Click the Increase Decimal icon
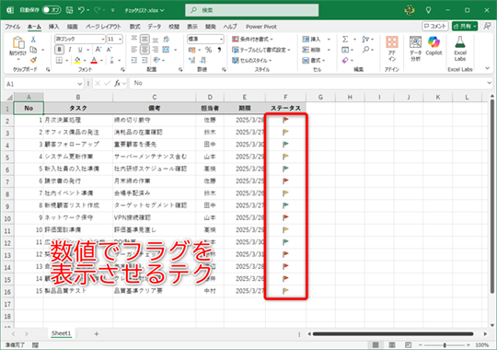Viewport: 497px width, 350px height. point(191,60)
